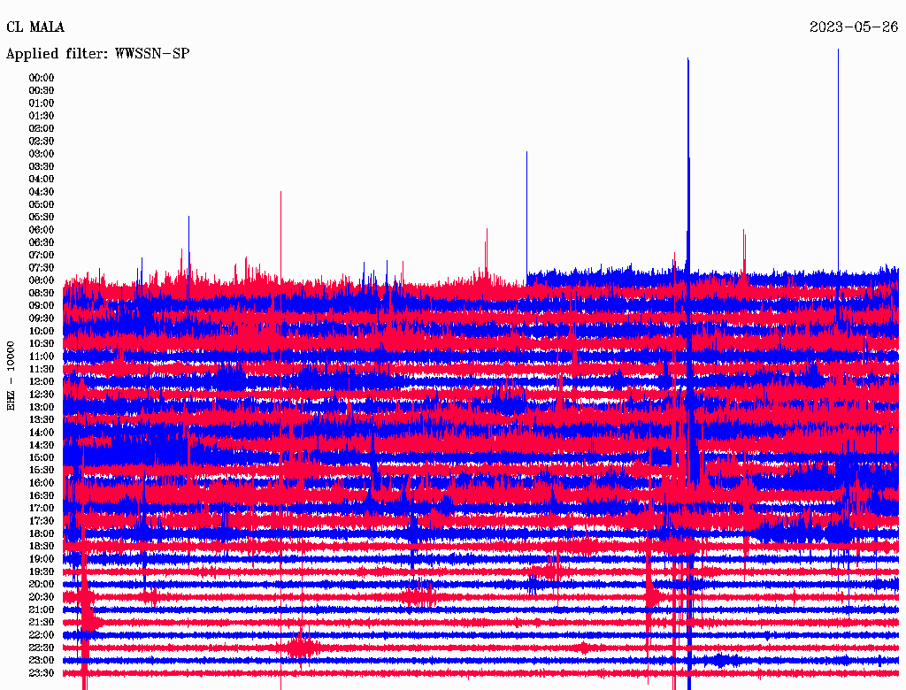Screen dimensions: 906x690
Task: Click the 15:00 time label
Action: [42, 457]
